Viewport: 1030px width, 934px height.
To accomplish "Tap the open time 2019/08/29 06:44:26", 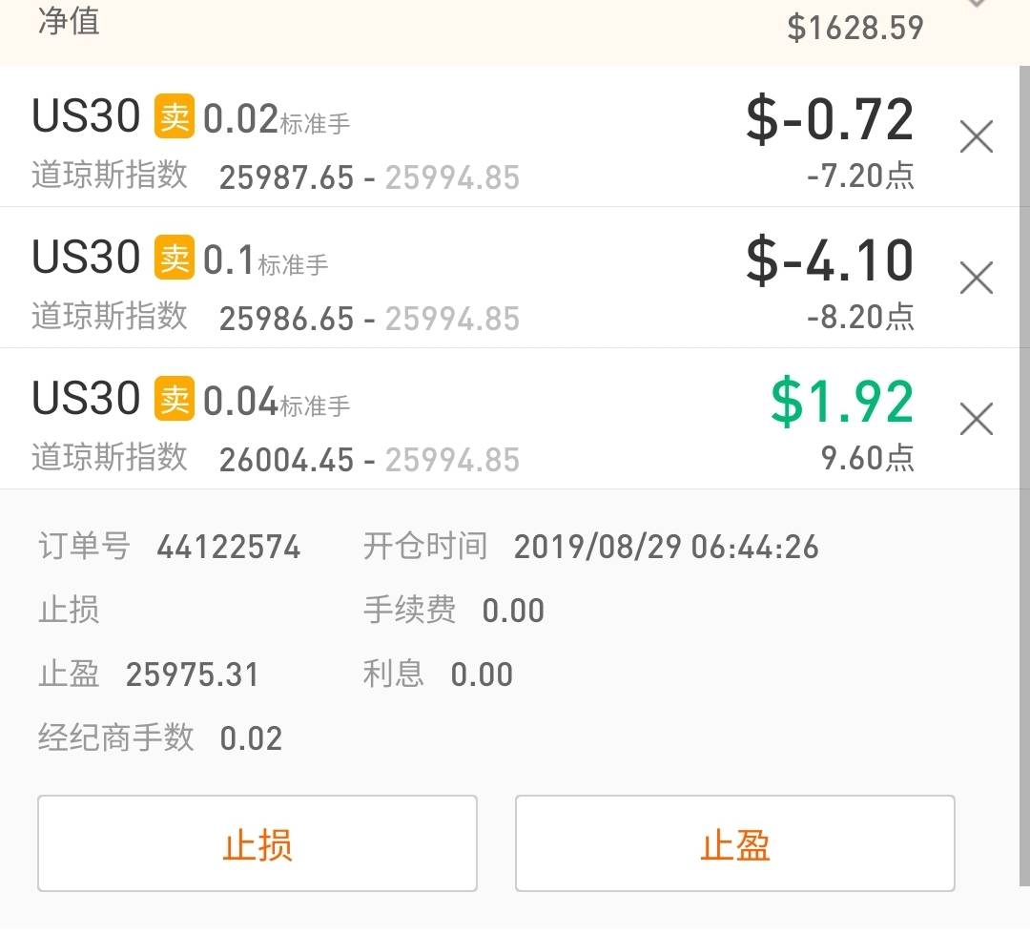I will (x=666, y=548).
